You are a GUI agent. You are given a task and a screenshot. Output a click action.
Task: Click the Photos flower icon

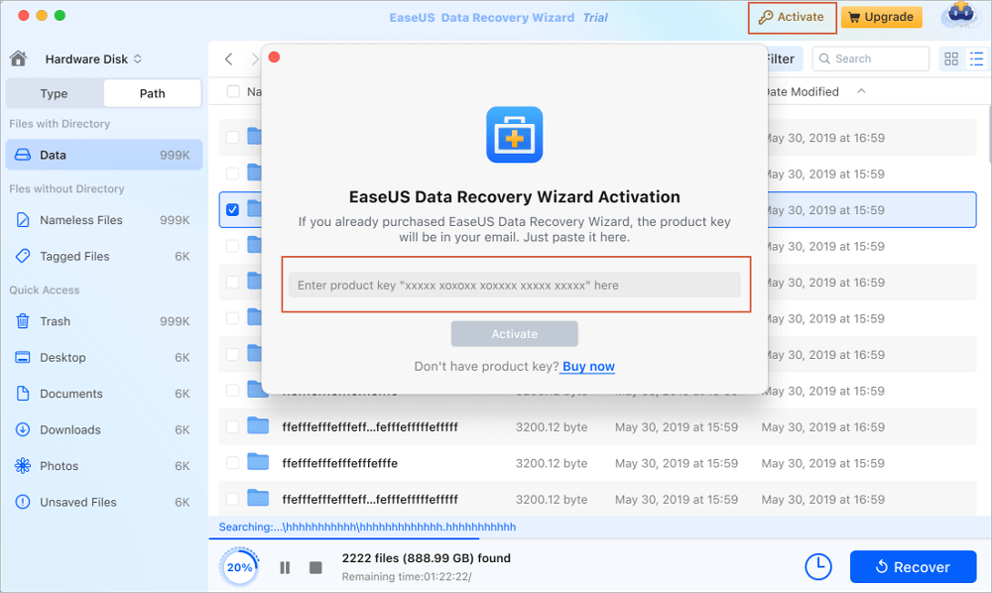23,466
